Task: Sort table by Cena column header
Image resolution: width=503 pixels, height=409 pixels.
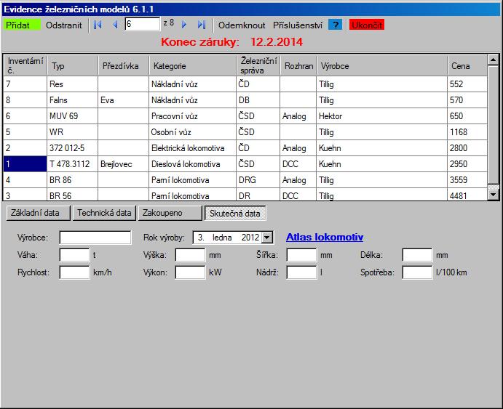Action: 467,65
